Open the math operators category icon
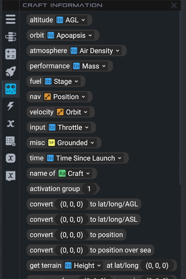This screenshot has height=279, width=186. 11,54
